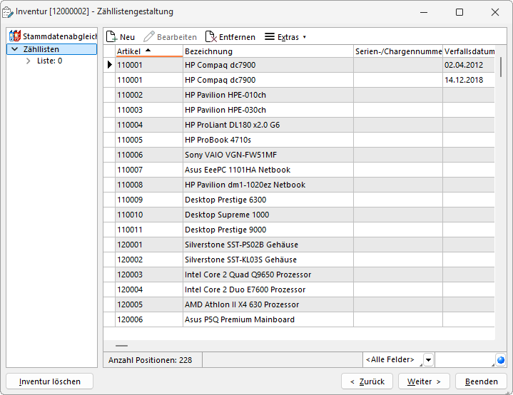
Task: Click the row selector of 110003
Action: 109,110
